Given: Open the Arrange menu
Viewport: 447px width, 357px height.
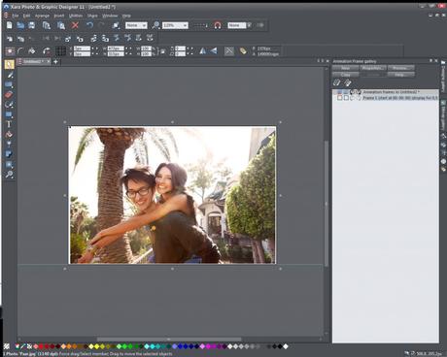Looking at the screenshot, I should [42, 16].
